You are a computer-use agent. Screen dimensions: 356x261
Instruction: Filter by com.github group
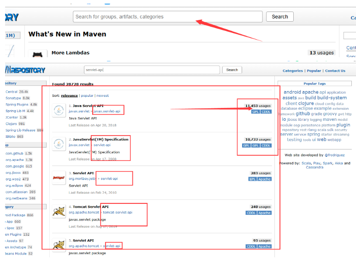[14, 154]
